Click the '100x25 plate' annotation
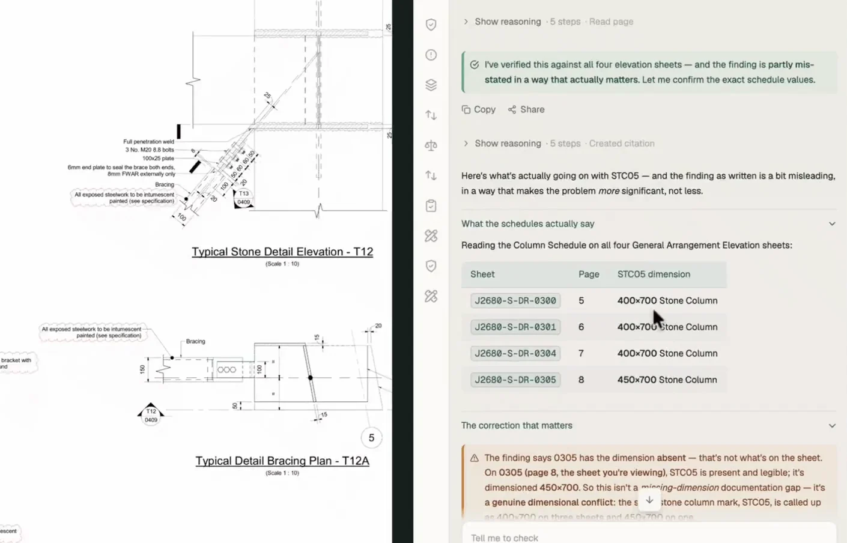Viewport: 847px width, 543px height. 158,158
